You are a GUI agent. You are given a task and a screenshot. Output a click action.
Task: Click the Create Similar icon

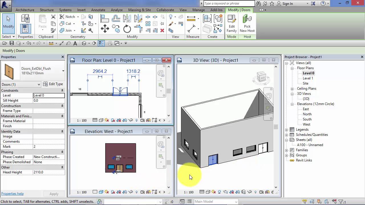[218, 29]
